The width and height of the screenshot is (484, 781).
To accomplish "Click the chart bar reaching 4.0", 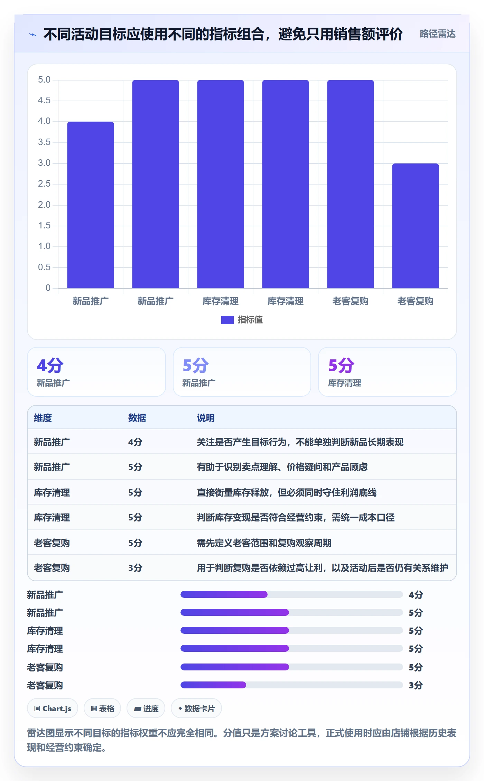I will point(91,205).
